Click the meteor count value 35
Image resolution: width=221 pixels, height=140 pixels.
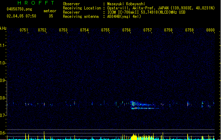point(51,16)
